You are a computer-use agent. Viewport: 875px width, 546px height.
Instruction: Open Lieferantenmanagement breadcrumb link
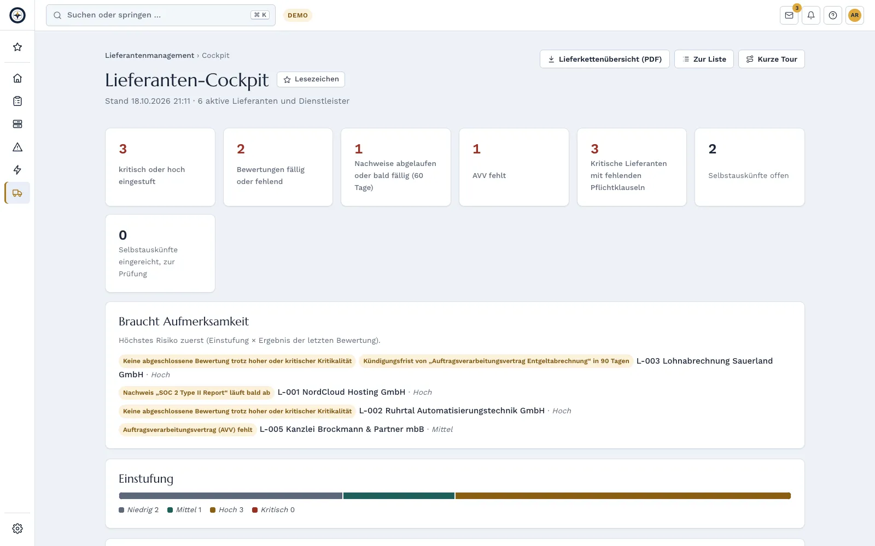(x=149, y=55)
